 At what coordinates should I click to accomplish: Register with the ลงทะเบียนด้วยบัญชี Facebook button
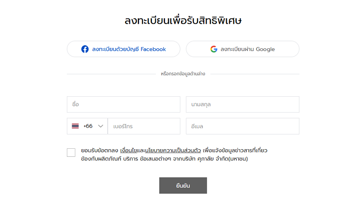[124, 49]
